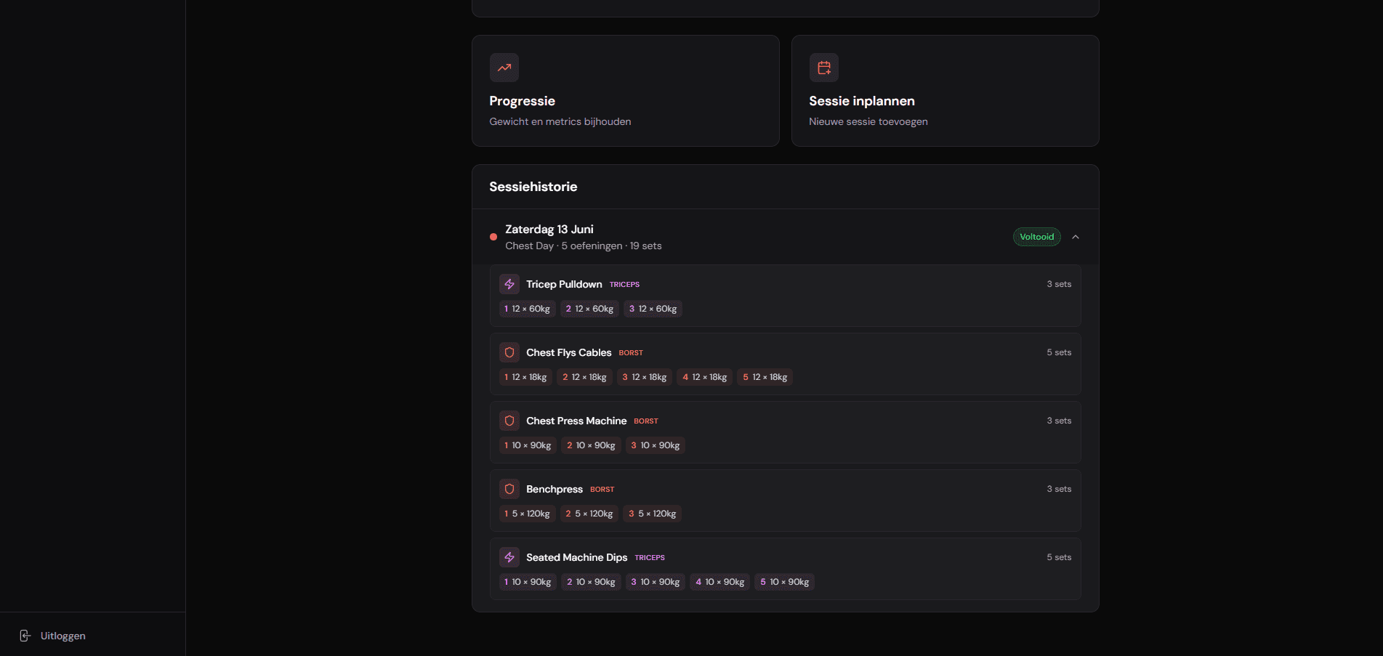Click the TRICEPS tag next to Tricep Pulldown
This screenshot has height=656, width=1383.
coord(625,285)
